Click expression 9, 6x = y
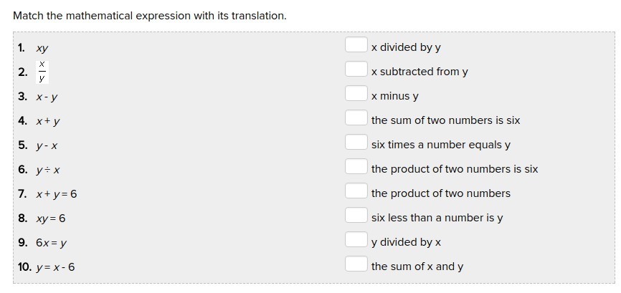 click(52, 243)
